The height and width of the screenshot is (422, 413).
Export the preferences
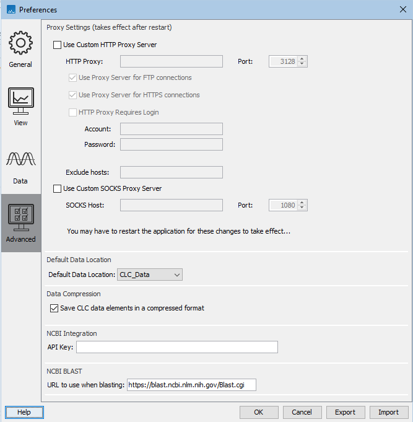(345, 412)
